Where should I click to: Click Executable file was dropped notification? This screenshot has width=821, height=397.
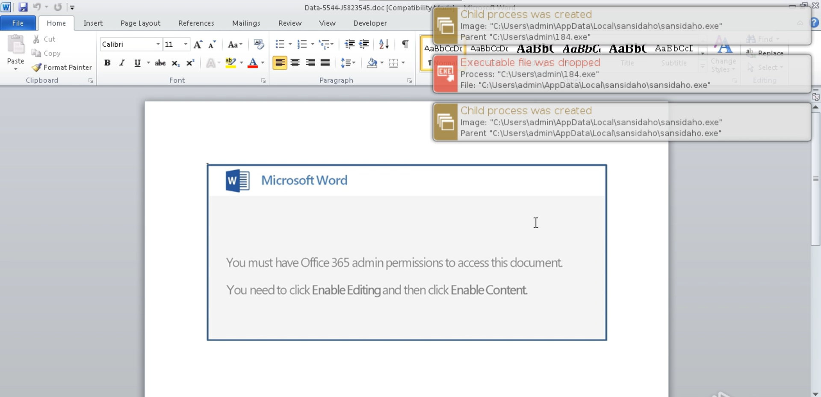pos(622,74)
